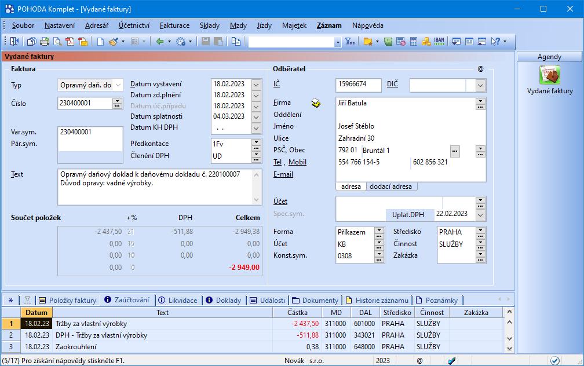Open print preview with the magnifier icon

57,41
